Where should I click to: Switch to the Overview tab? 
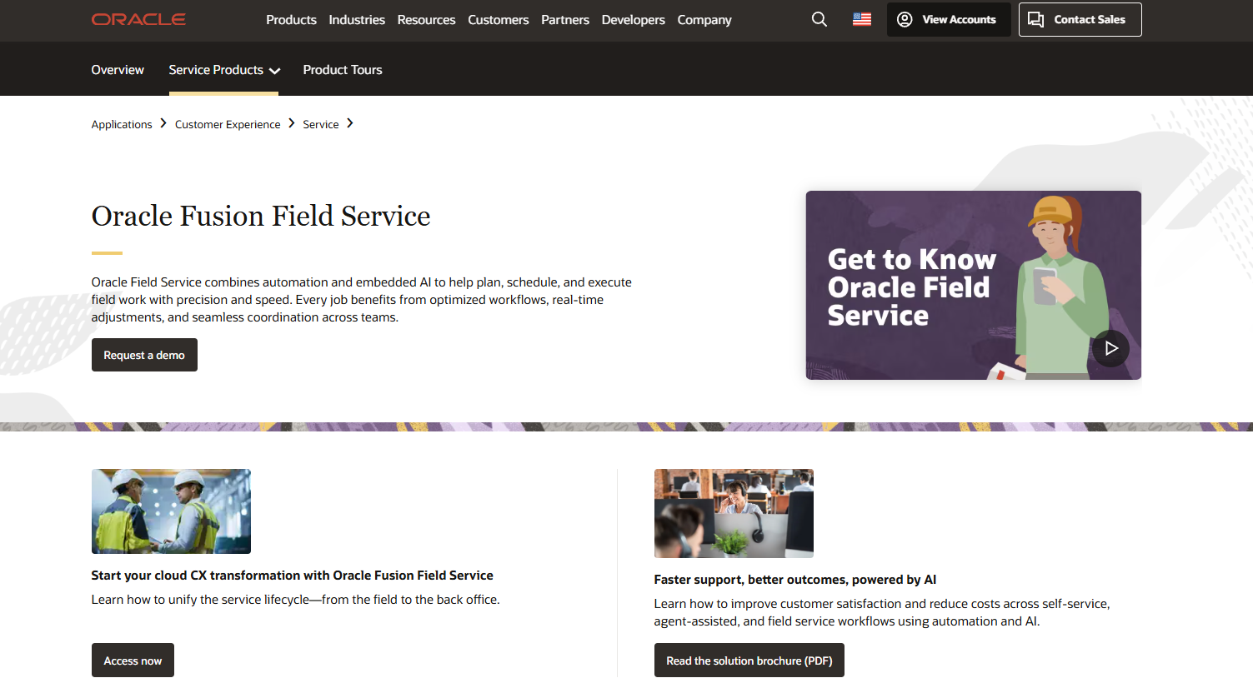point(117,70)
